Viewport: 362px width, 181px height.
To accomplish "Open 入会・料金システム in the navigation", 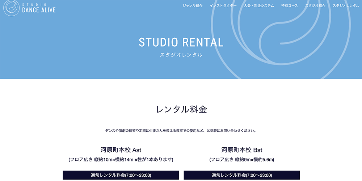I will 259,6.
